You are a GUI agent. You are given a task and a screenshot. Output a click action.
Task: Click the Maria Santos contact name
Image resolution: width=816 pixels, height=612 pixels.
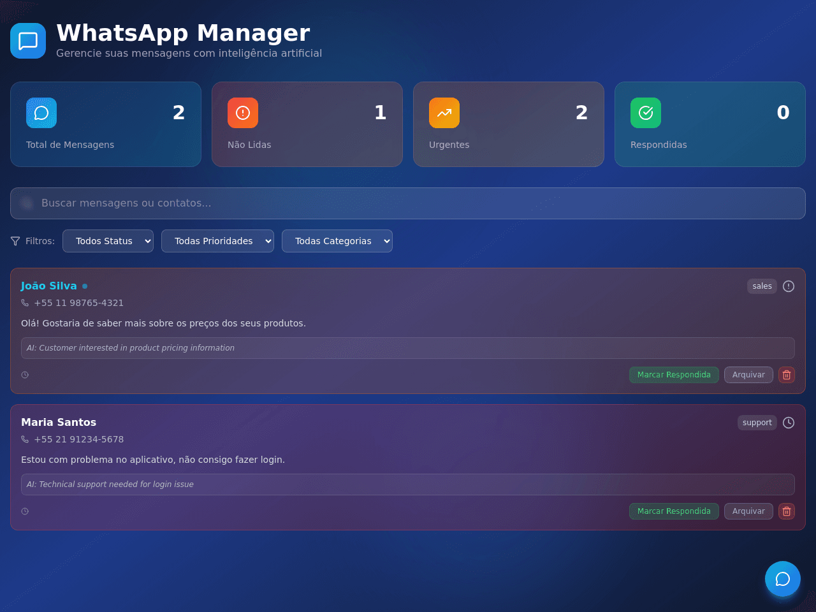point(59,423)
